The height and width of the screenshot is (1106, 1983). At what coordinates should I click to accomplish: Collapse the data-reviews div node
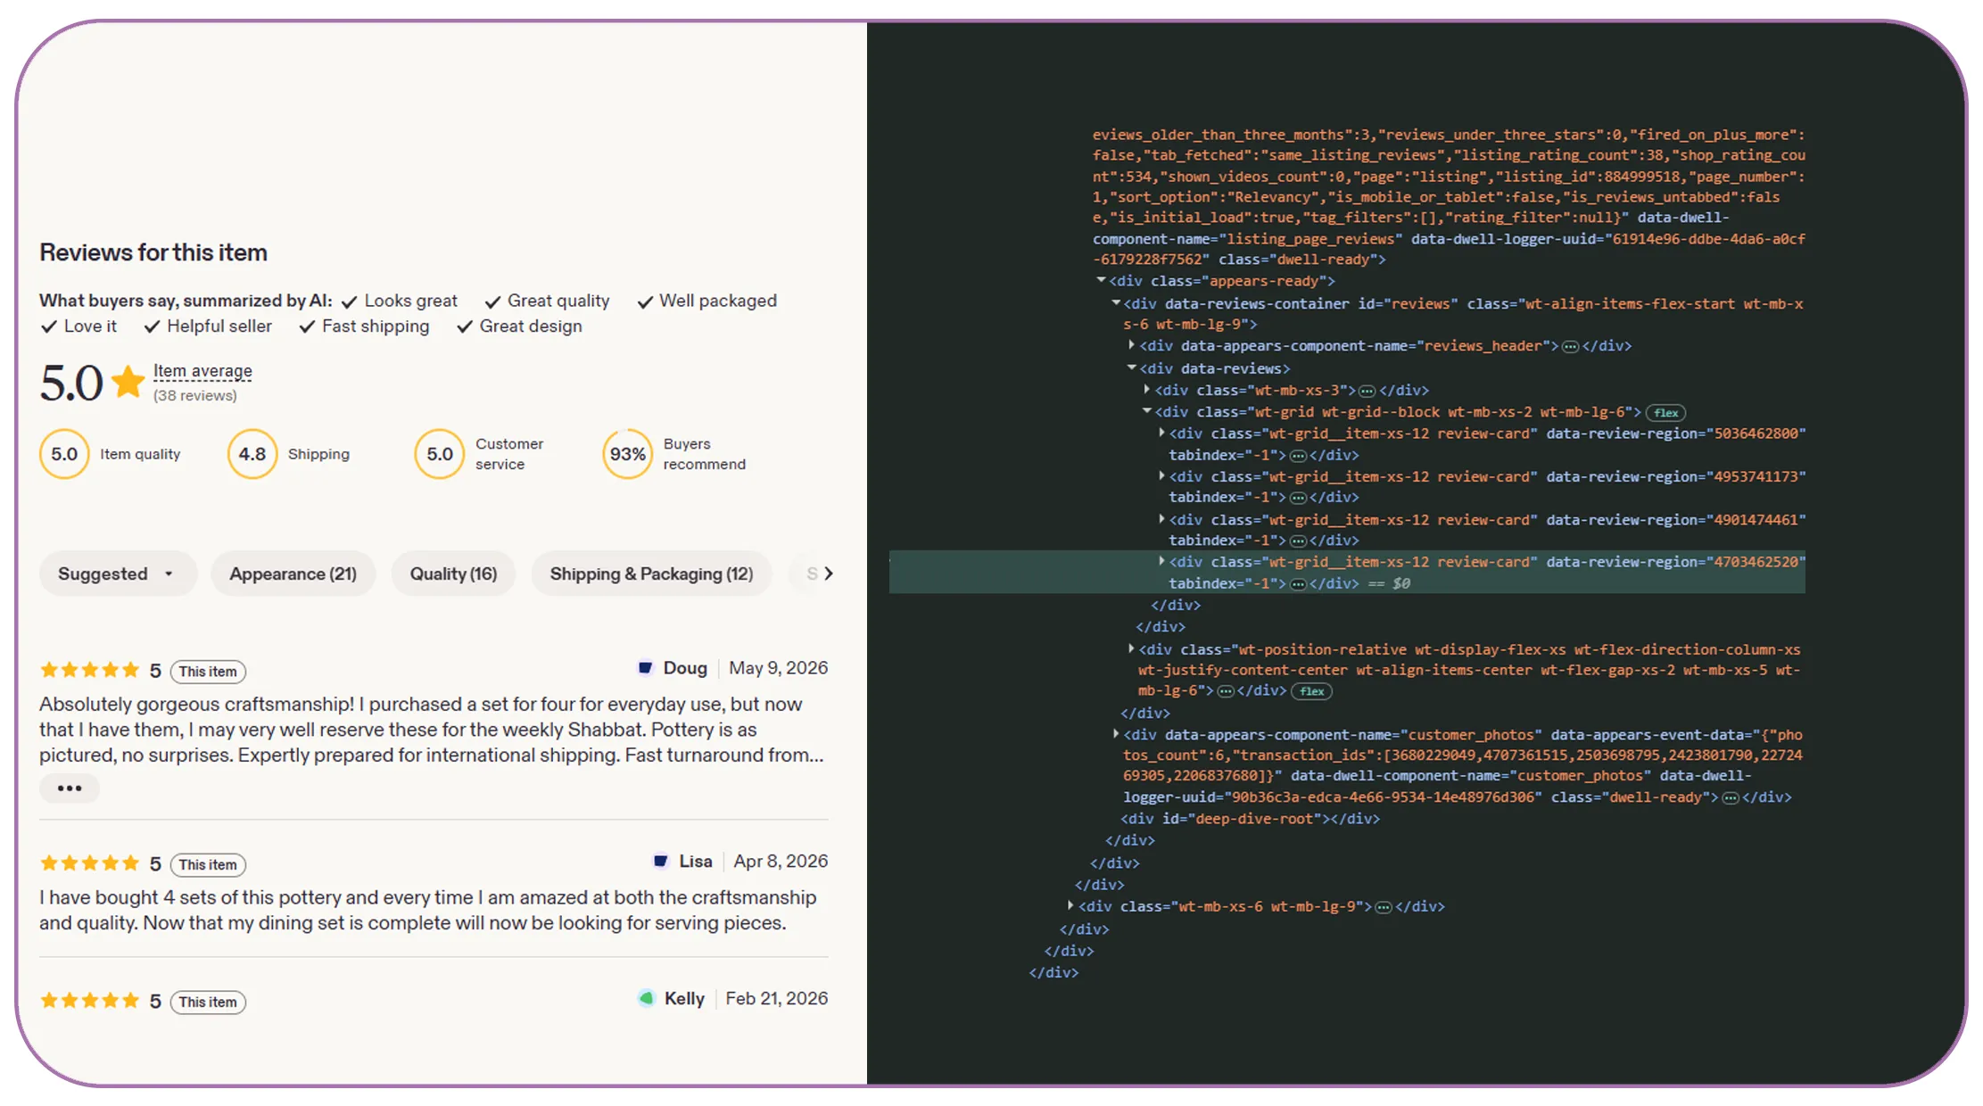pyautogui.click(x=1131, y=367)
